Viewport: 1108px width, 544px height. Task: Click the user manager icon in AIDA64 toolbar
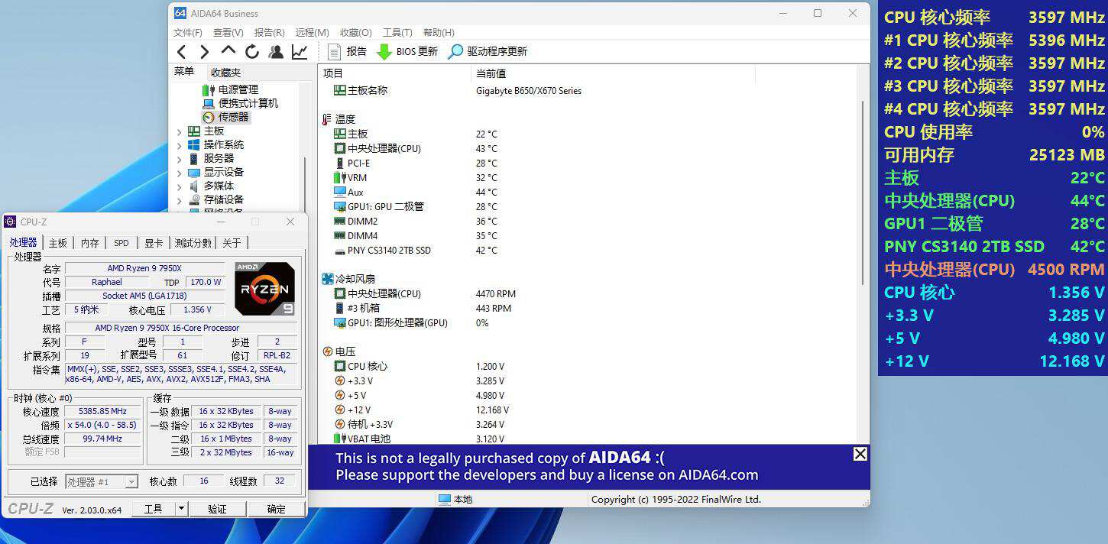(277, 51)
